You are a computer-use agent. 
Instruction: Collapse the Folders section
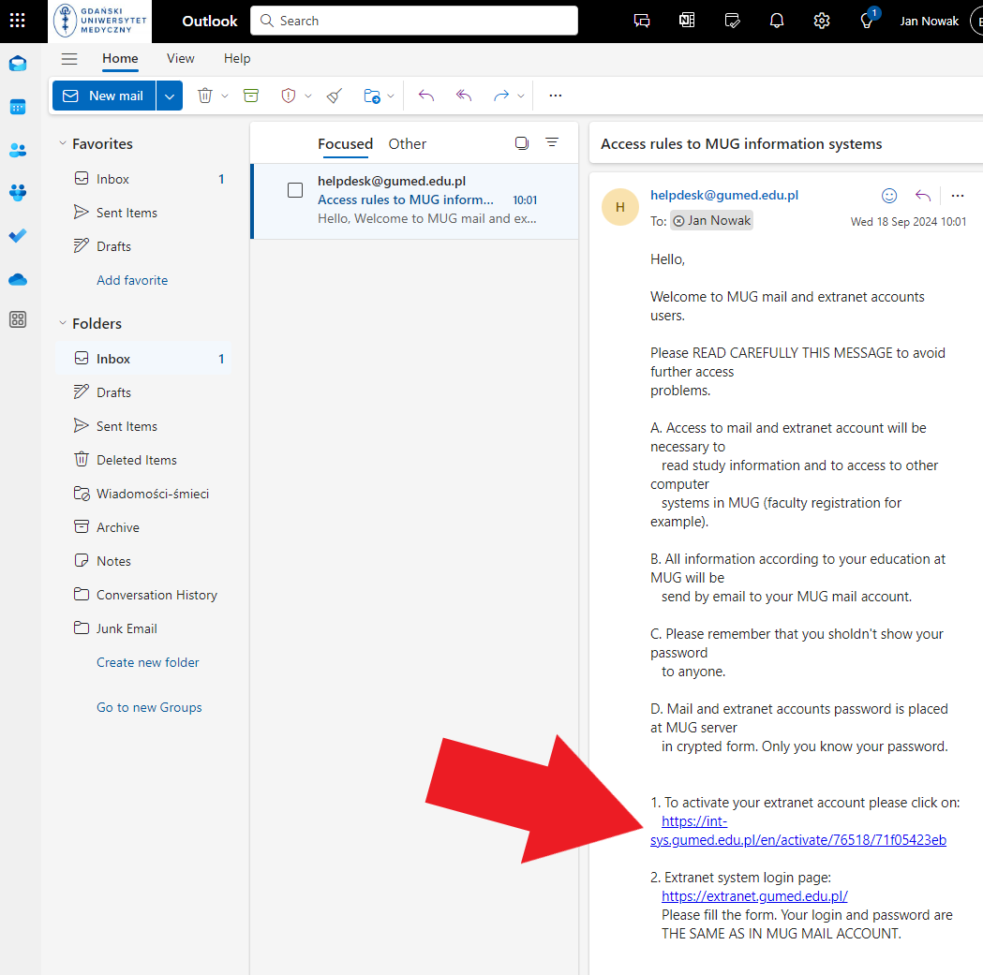coord(63,323)
